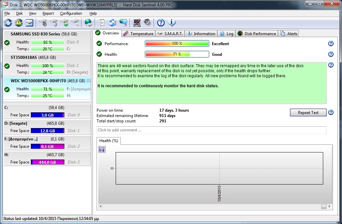Click the help icon beside the Performance bar
Screen dimensions: 342x224
[331, 43]
